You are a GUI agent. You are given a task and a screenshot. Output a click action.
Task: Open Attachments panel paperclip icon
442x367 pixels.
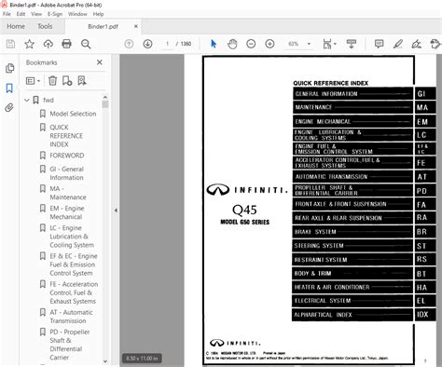tap(9, 108)
